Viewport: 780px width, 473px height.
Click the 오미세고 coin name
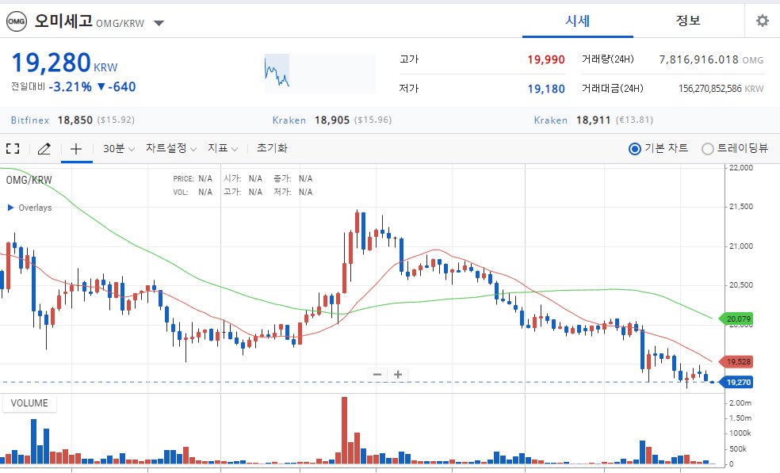(x=63, y=21)
